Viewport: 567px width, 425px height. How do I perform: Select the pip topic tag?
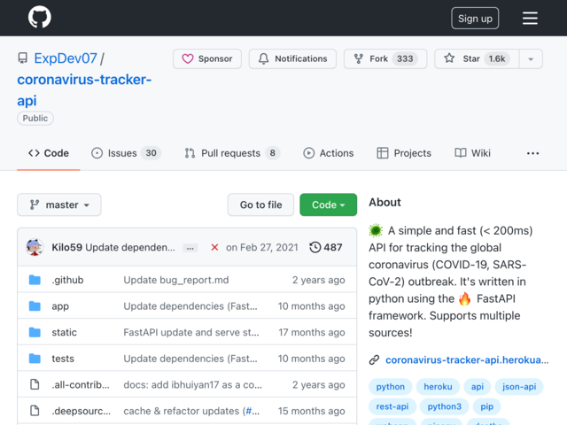click(x=486, y=406)
